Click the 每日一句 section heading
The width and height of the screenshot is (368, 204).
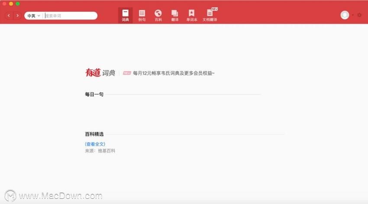(x=94, y=94)
